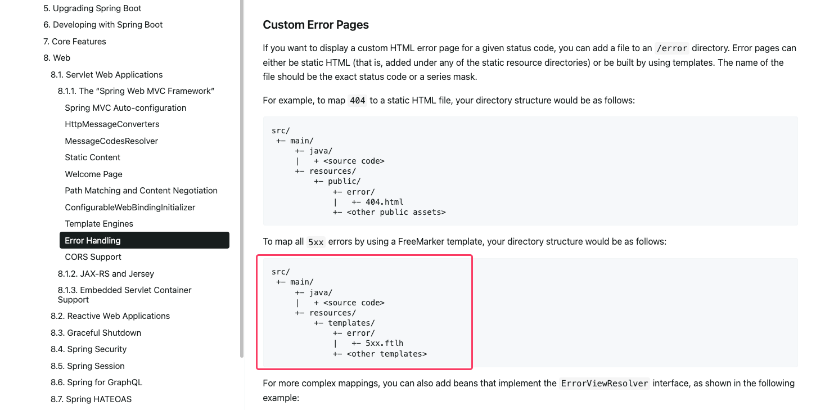Open '8.2. Reactive Web Applications'
The width and height of the screenshot is (825, 410).
[x=110, y=316]
